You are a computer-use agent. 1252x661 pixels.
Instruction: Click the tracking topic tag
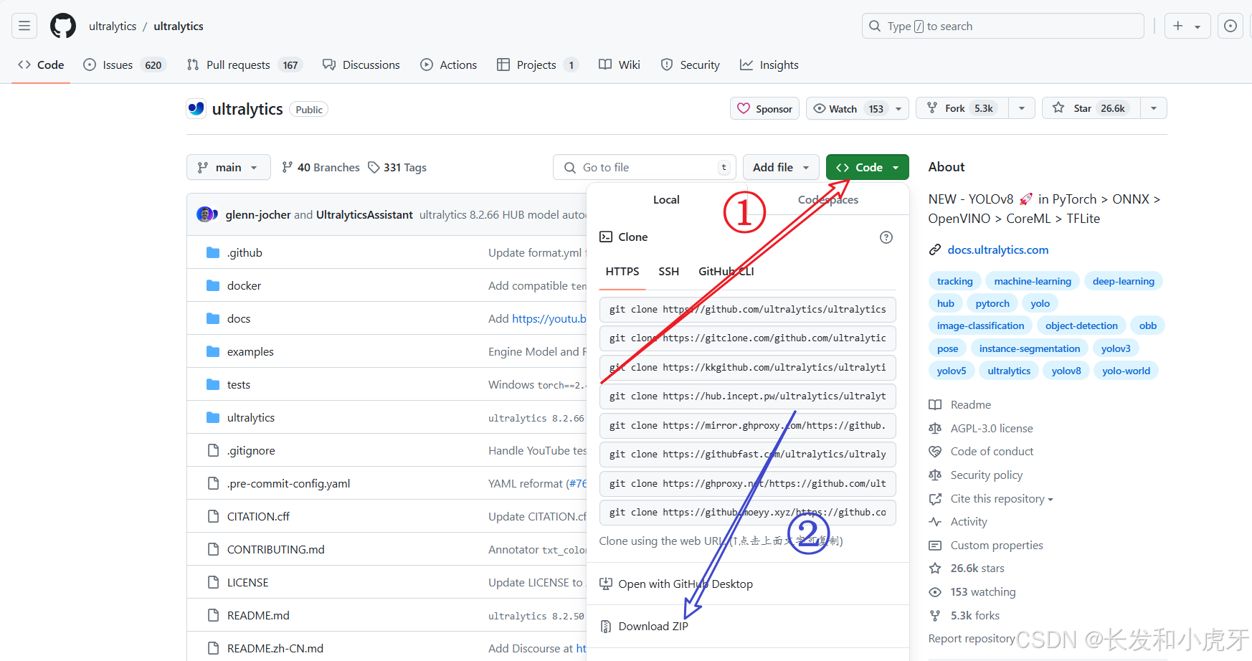[x=954, y=281]
